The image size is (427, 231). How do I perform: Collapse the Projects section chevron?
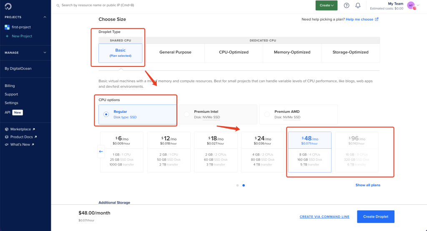point(45,17)
